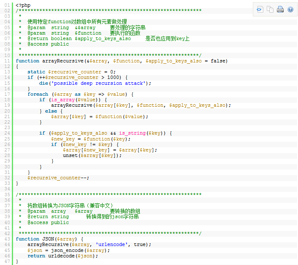
Task: Print the code using printer icon
Action: pos(280,9)
